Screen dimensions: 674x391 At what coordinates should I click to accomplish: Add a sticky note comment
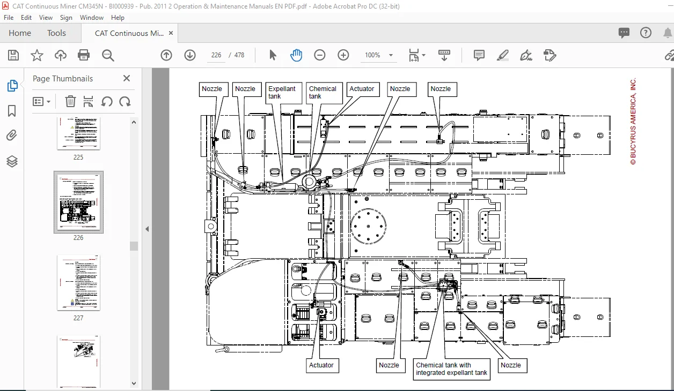(x=479, y=55)
